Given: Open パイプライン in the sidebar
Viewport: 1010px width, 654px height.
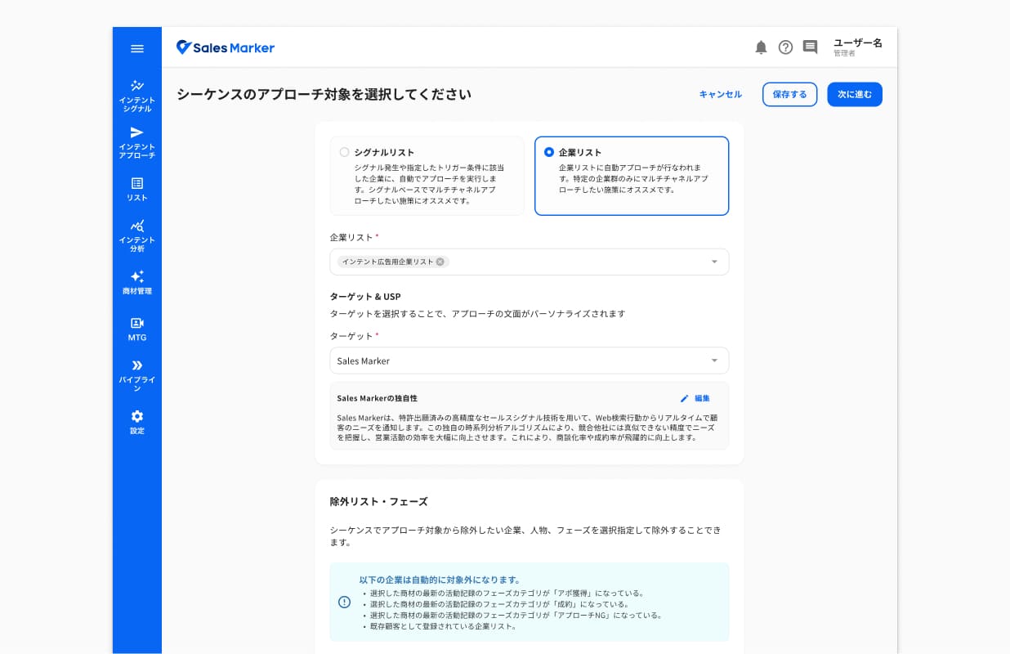Looking at the screenshot, I should click(x=137, y=375).
